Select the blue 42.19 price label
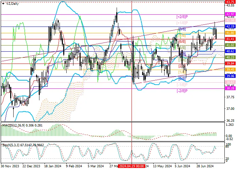This screenshot has width=238, height=170. pyautogui.click(x=230, y=27)
